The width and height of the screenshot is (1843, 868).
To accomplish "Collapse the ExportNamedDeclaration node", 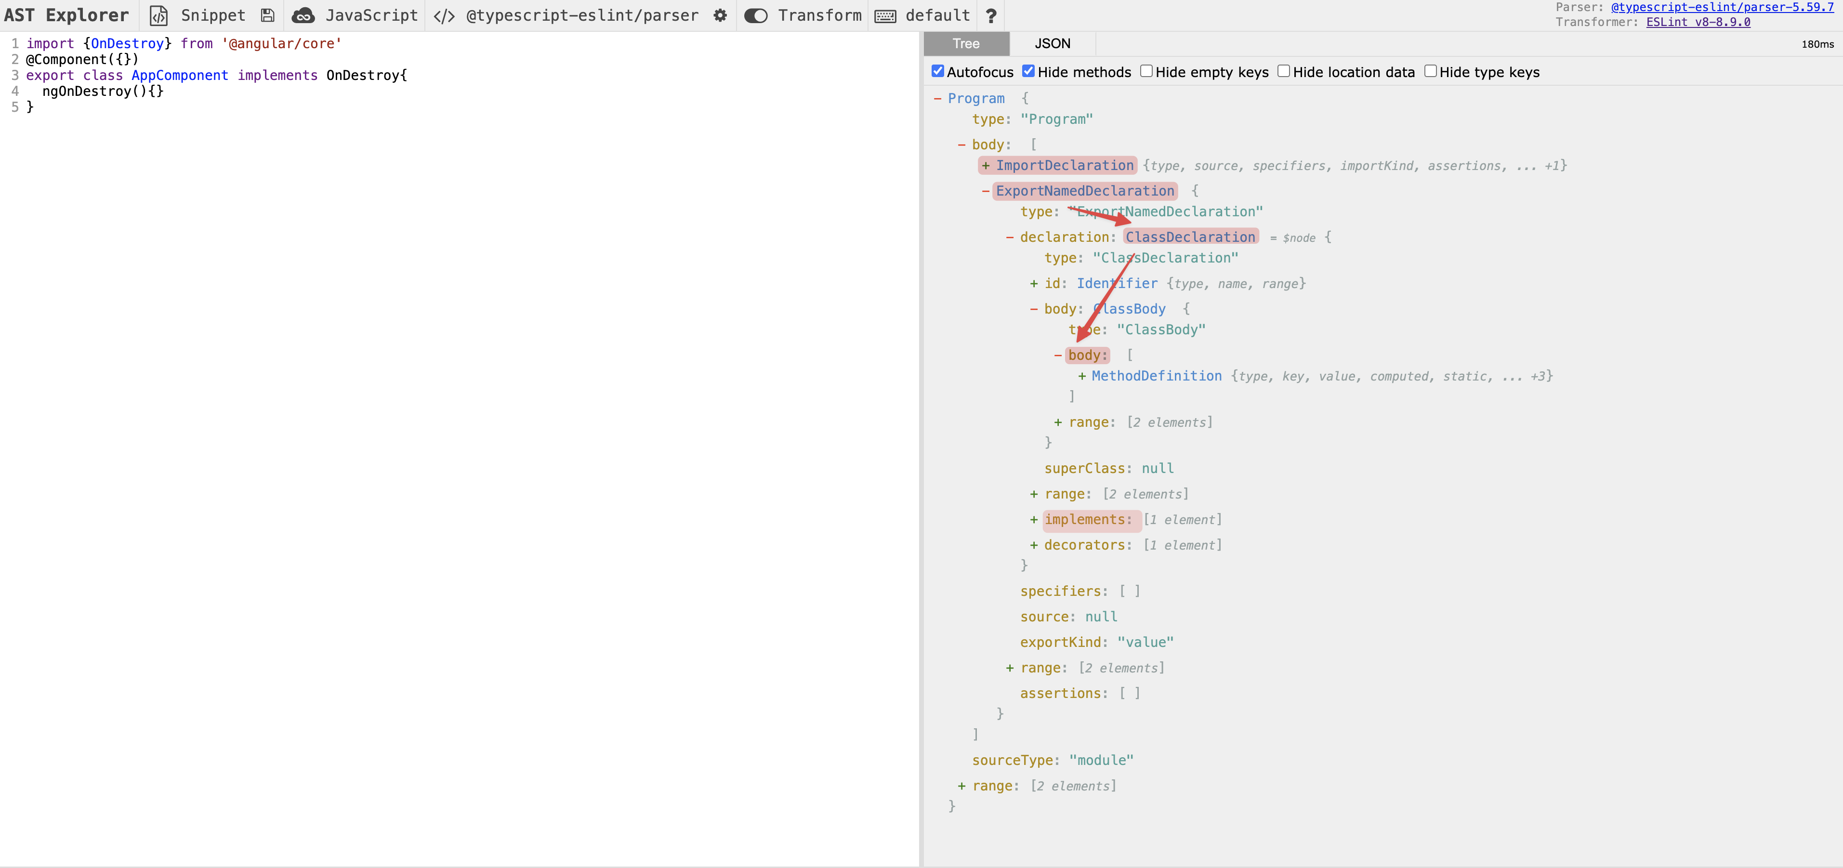I will (986, 191).
